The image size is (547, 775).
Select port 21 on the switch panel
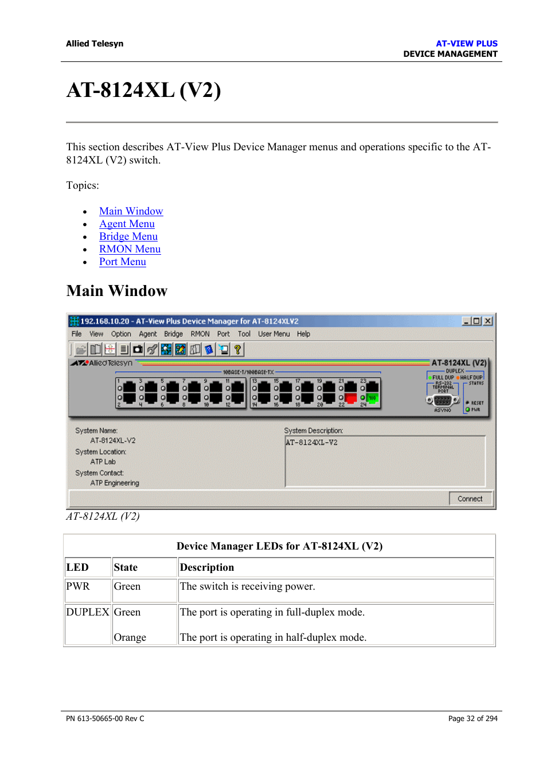click(351, 387)
